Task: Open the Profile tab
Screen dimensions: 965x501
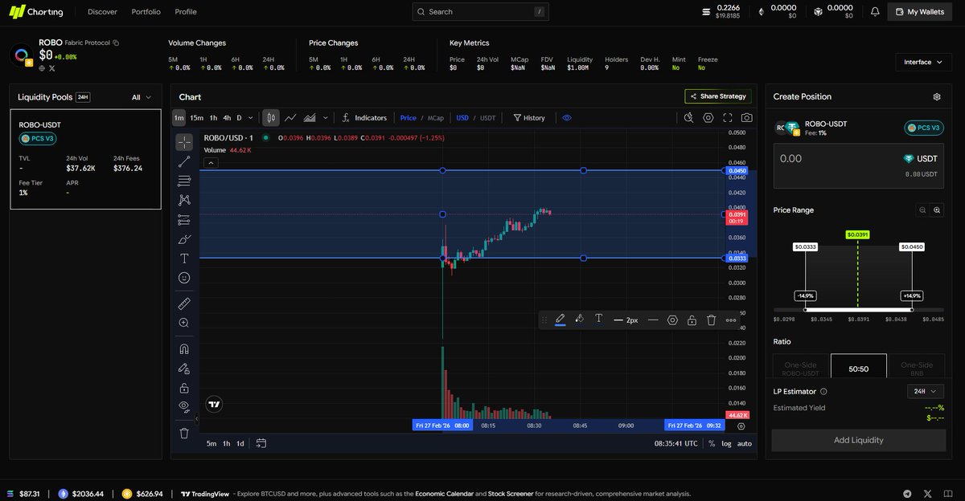Action: click(x=185, y=12)
